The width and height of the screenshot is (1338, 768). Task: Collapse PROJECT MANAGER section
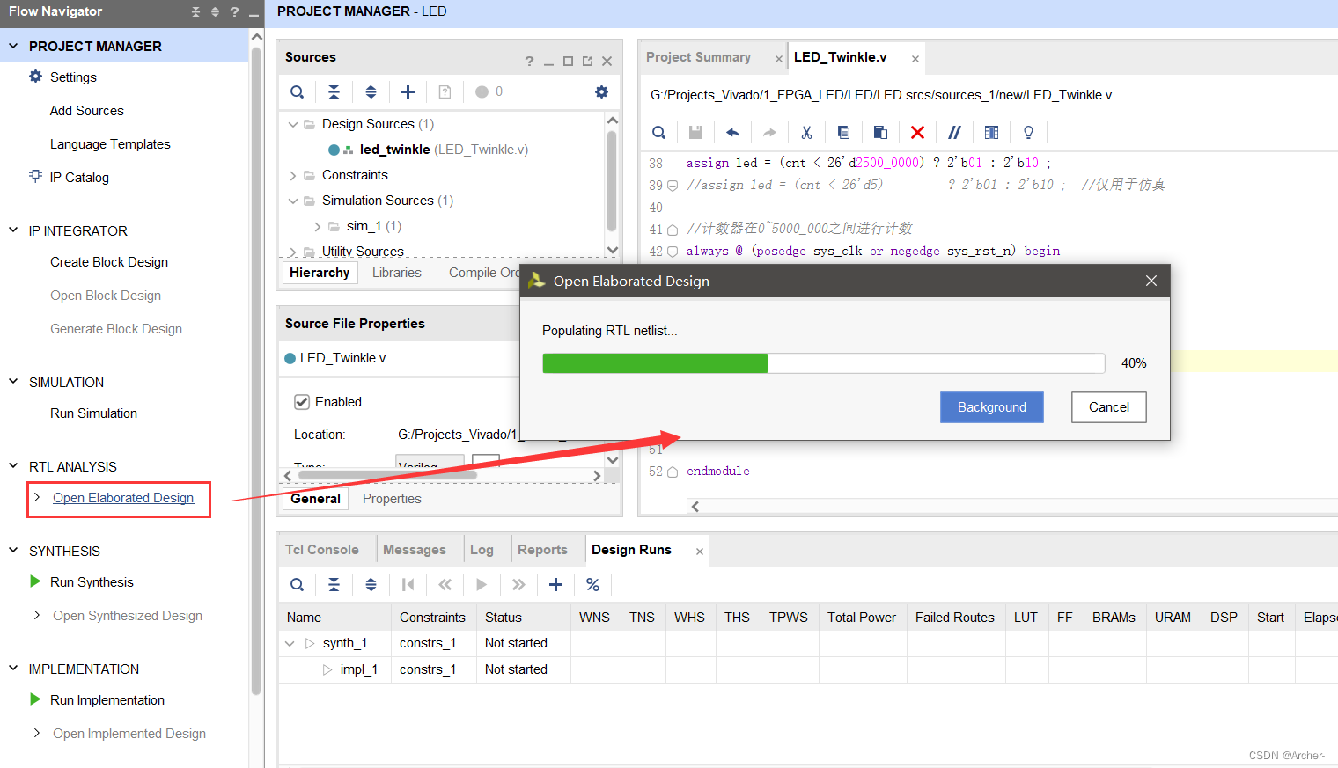tap(13, 46)
